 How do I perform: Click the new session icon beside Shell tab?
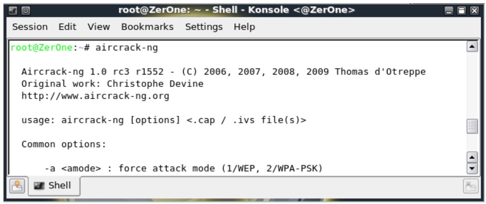(x=17, y=187)
